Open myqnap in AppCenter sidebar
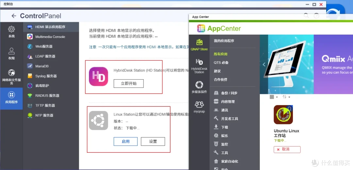Image resolution: width=353 pixels, height=170 pixels. [x=199, y=107]
